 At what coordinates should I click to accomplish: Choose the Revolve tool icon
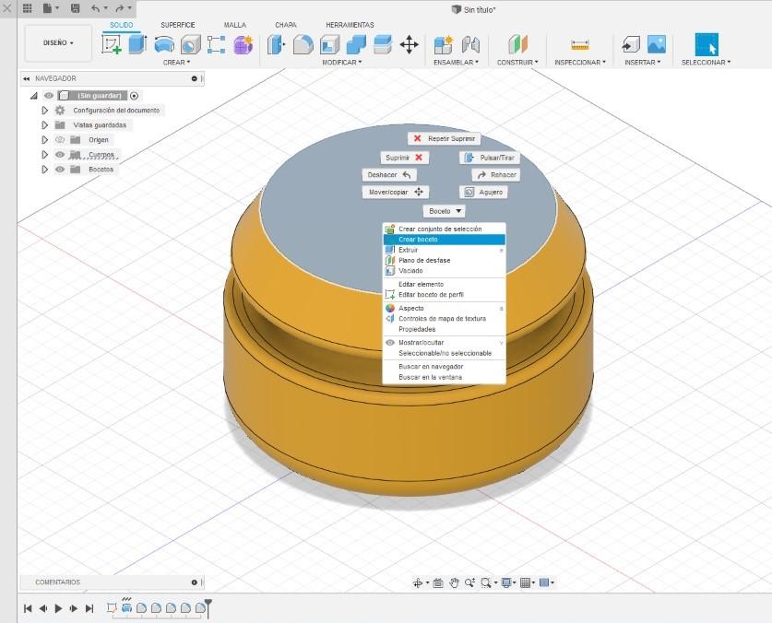(x=164, y=44)
